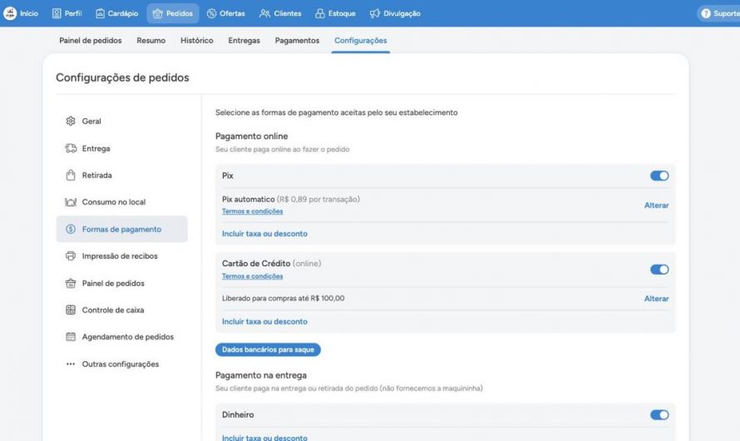Click the Estoque stock icon
Image resolution: width=740 pixels, height=441 pixels.
(320, 13)
